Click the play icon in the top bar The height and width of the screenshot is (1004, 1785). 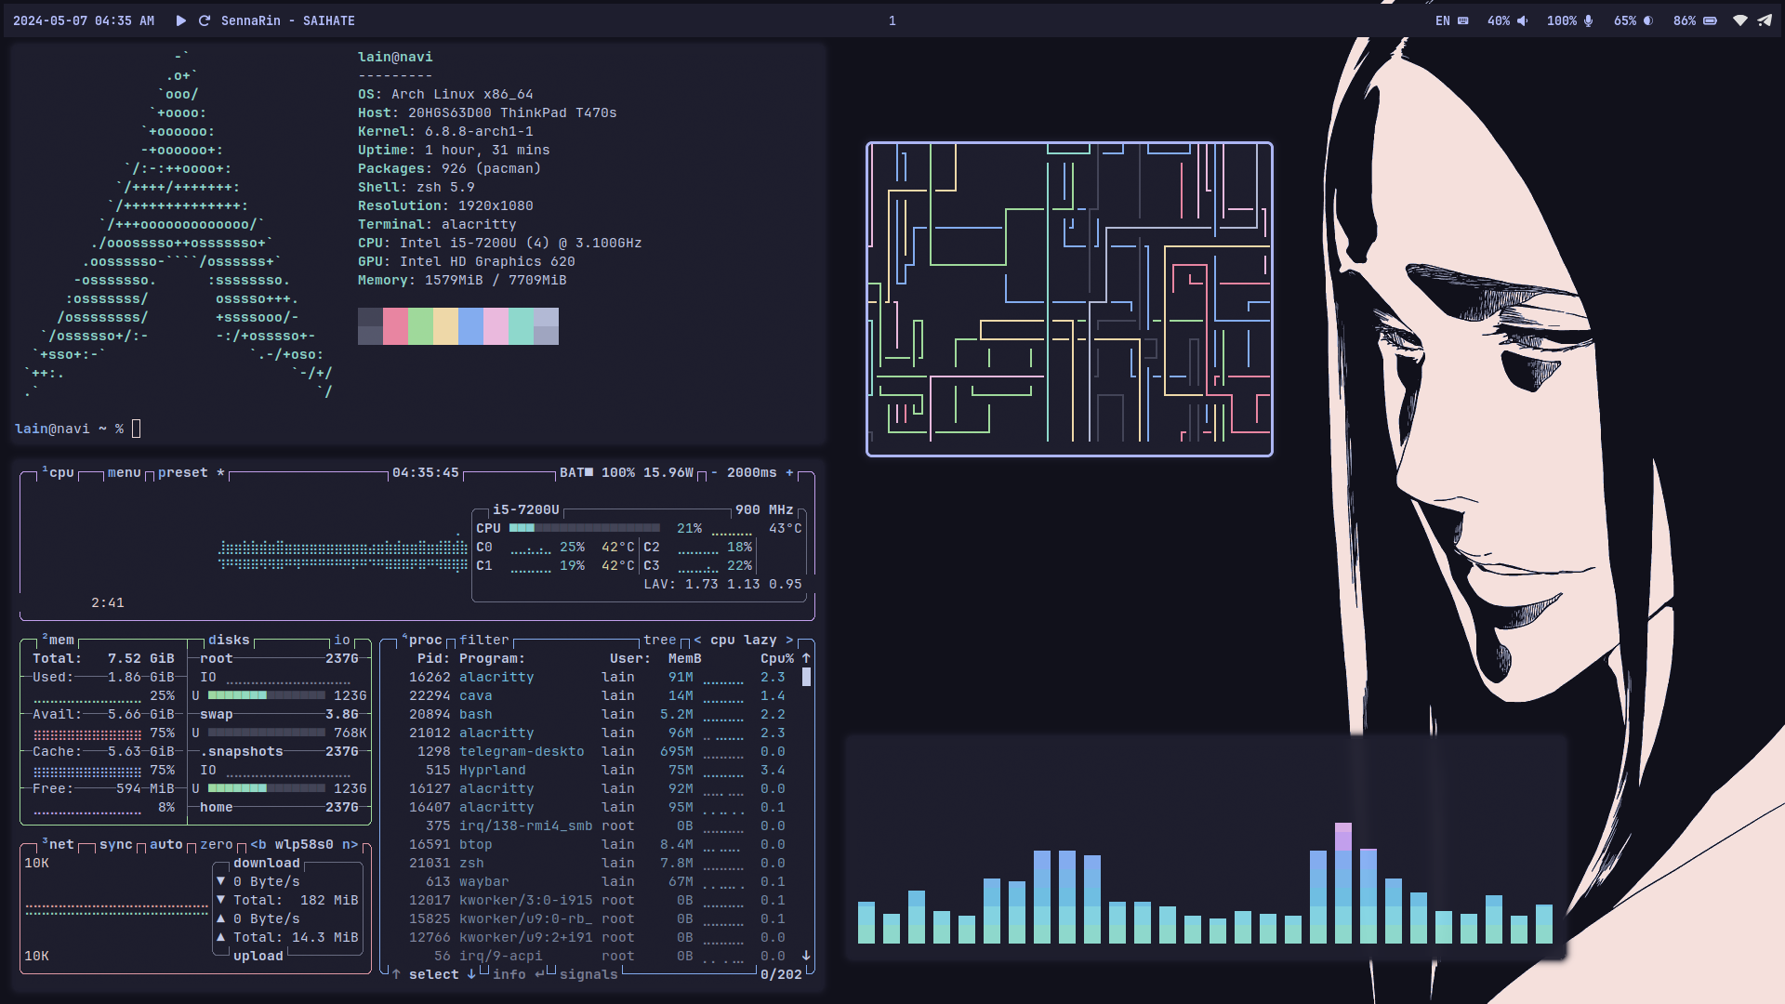click(x=181, y=20)
